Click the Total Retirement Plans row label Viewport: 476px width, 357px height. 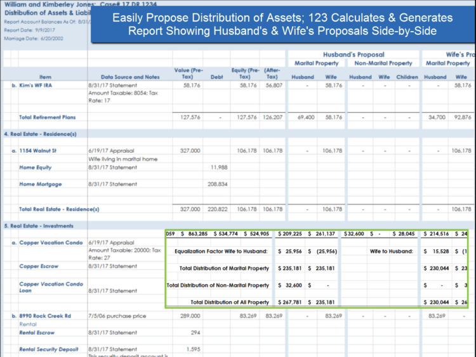pos(50,117)
